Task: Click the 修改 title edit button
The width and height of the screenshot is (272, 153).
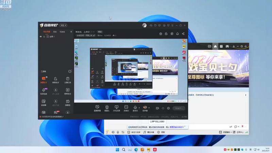Action: click(x=100, y=32)
